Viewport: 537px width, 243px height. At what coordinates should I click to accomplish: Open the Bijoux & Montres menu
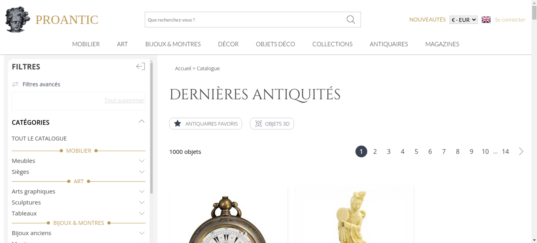pos(173,44)
